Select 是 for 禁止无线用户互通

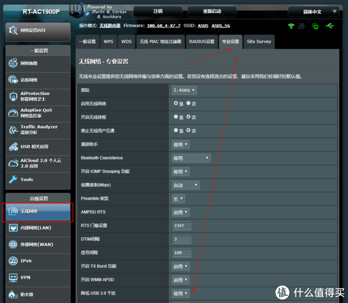click(176, 131)
